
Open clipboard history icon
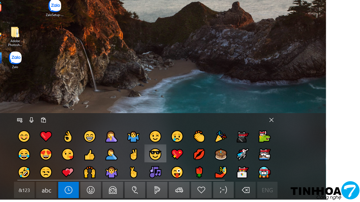[x=43, y=120]
